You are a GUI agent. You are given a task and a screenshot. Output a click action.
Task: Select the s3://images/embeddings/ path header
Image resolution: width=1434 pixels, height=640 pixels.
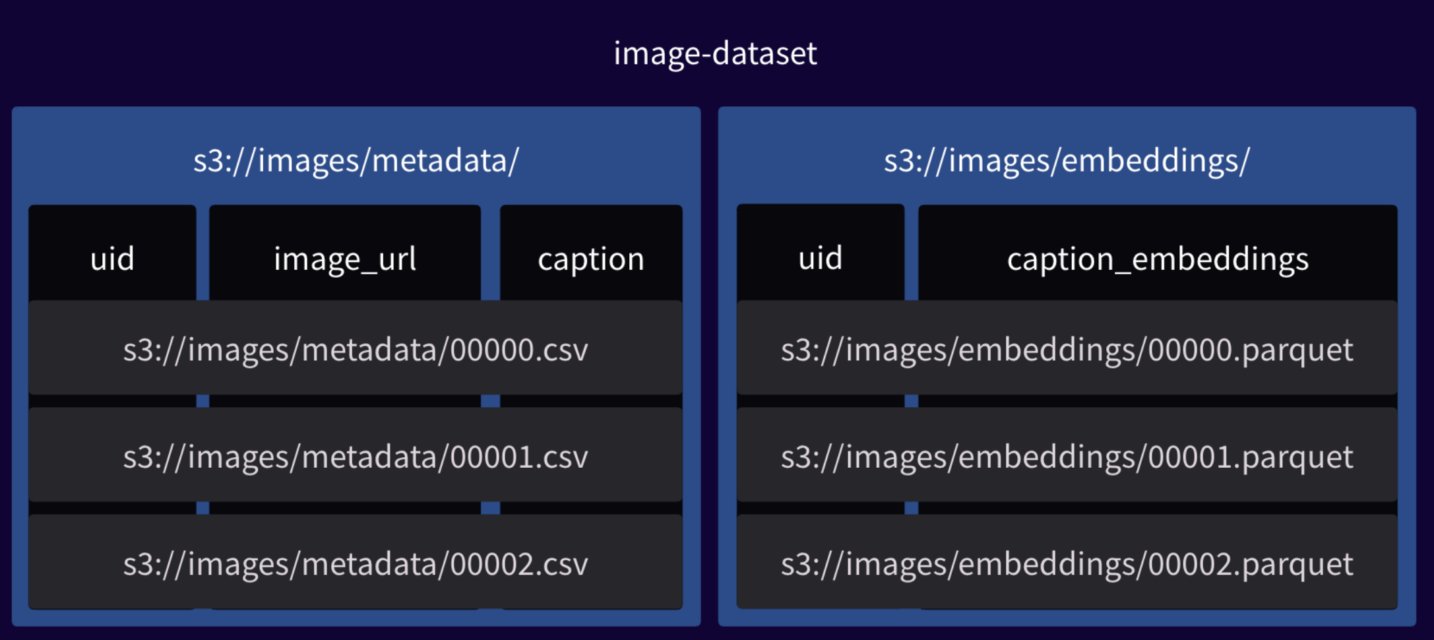coord(1067,160)
